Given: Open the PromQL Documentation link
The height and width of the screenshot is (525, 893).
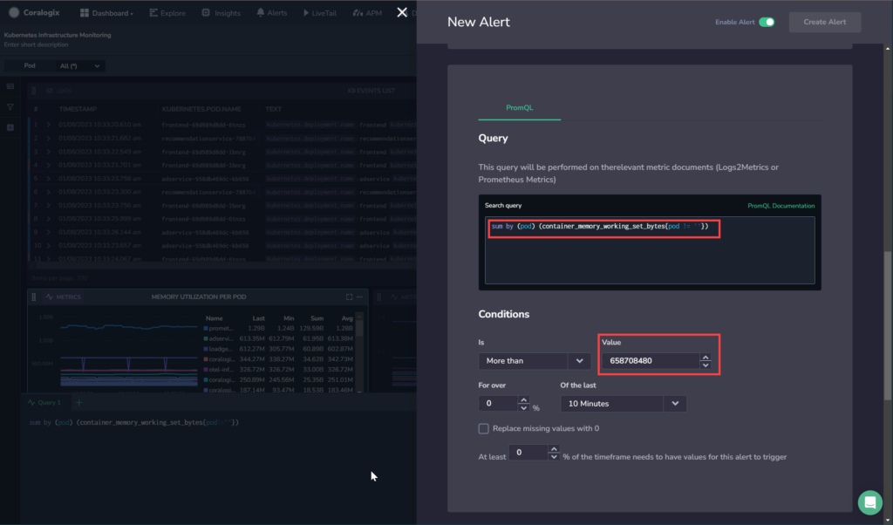Looking at the screenshot, I should [781, 206].
